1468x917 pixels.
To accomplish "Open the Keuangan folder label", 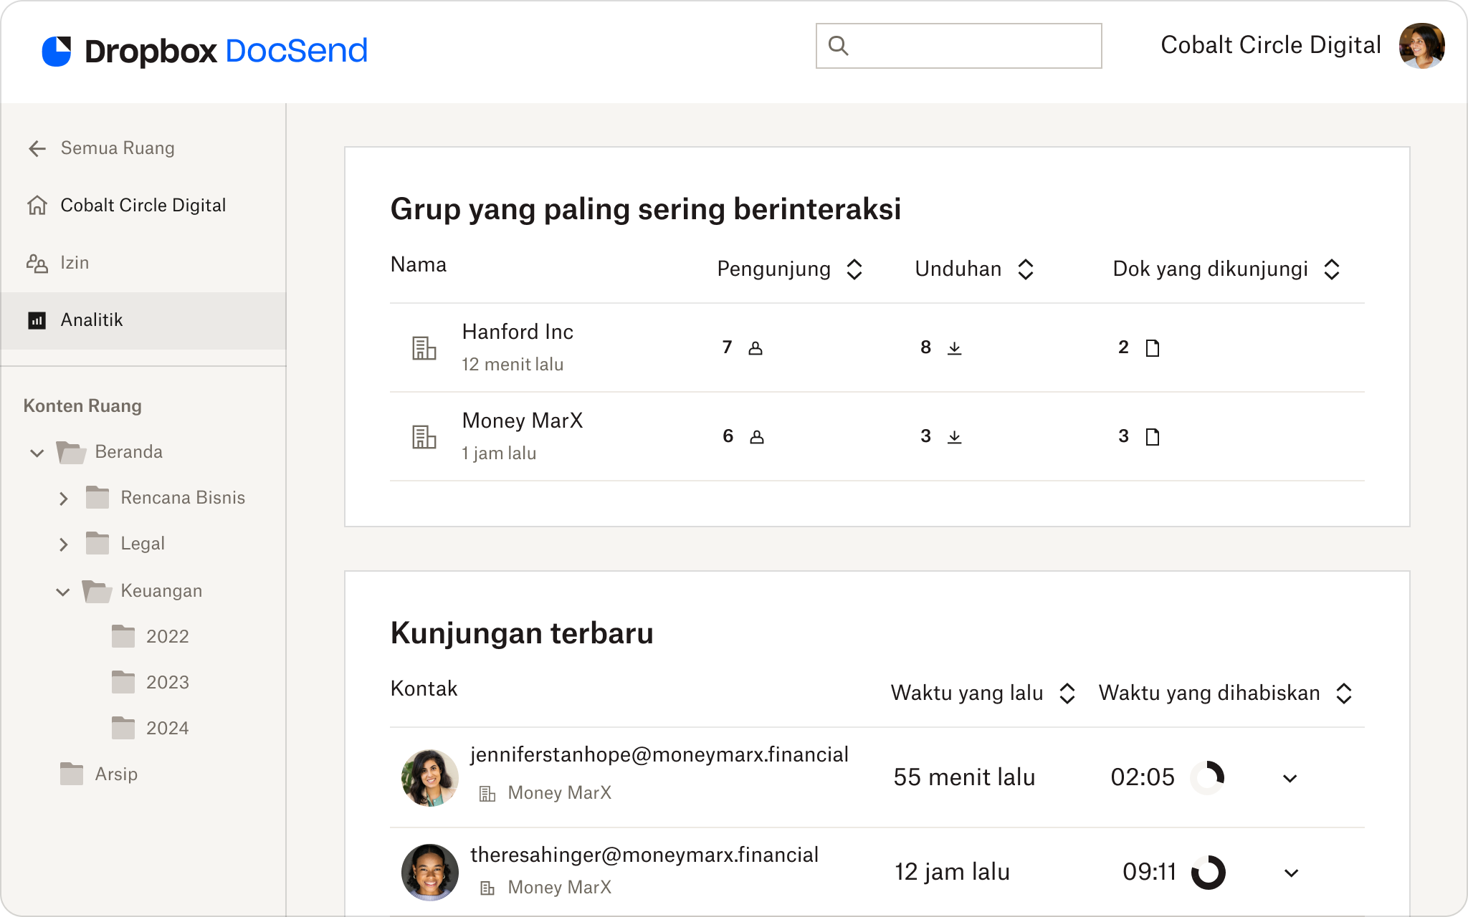I will (161, 591).
